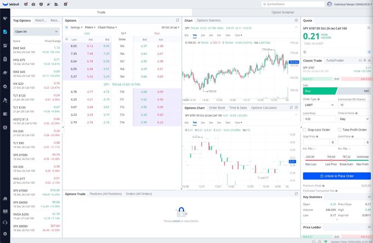373x243 pixels.
Task: Open the Filters dropdown
Action: coord(90,27)
